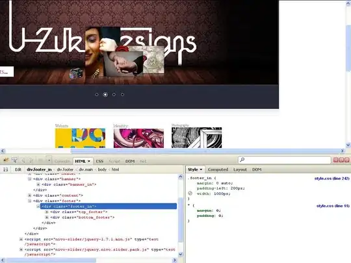Click the disable property icon beside width
This screenshot has height=263, width=351.
pos(190,194)
